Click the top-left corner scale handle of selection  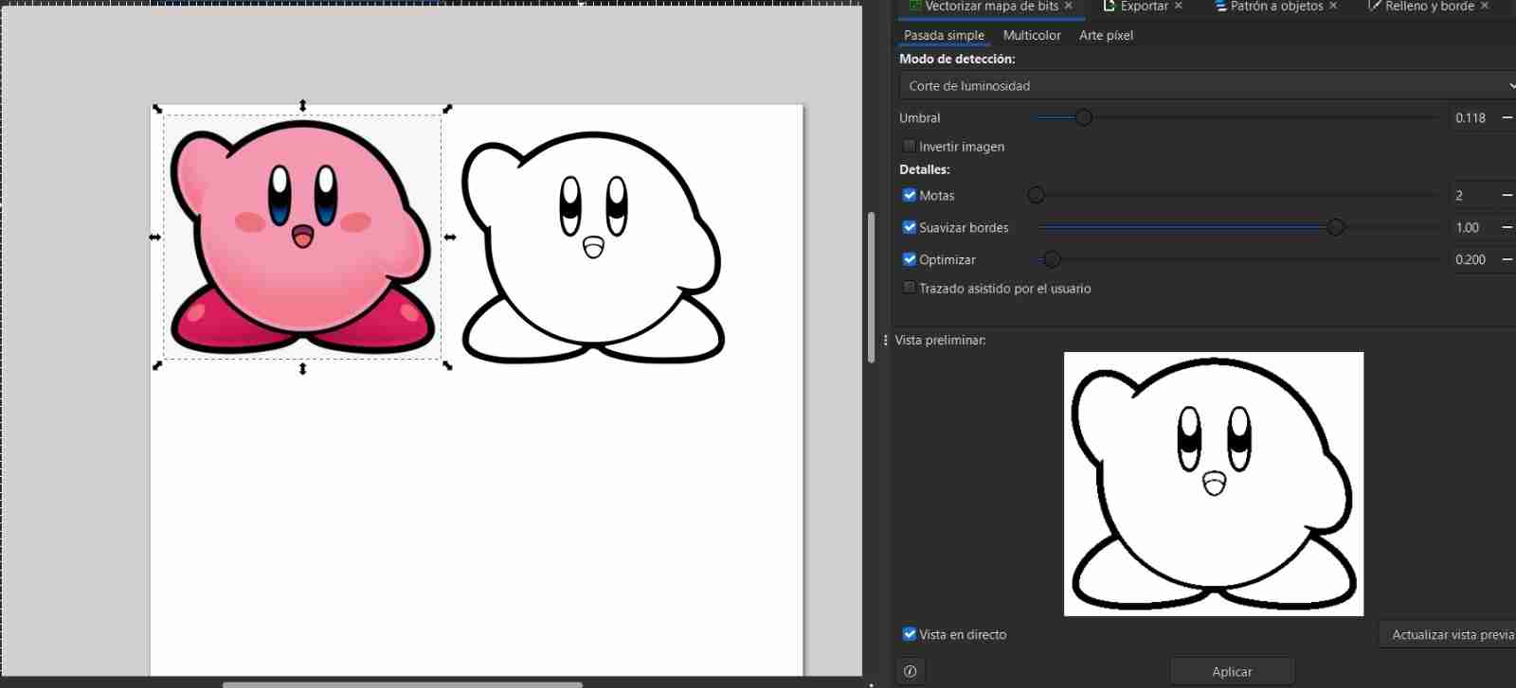(157, 109)
